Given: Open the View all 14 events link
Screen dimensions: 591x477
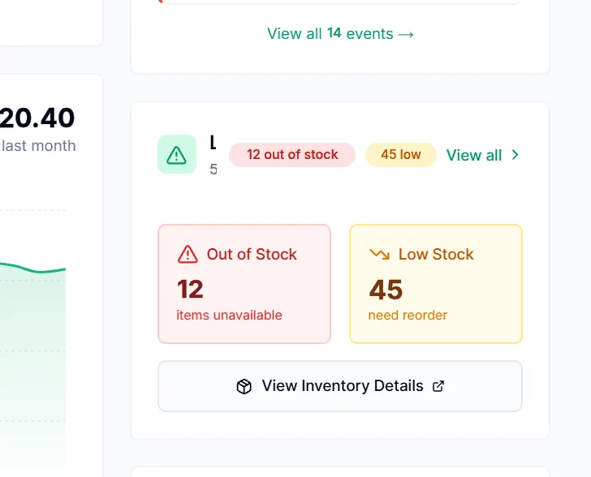Looking at the screenshot, I should tap(340, 34).
